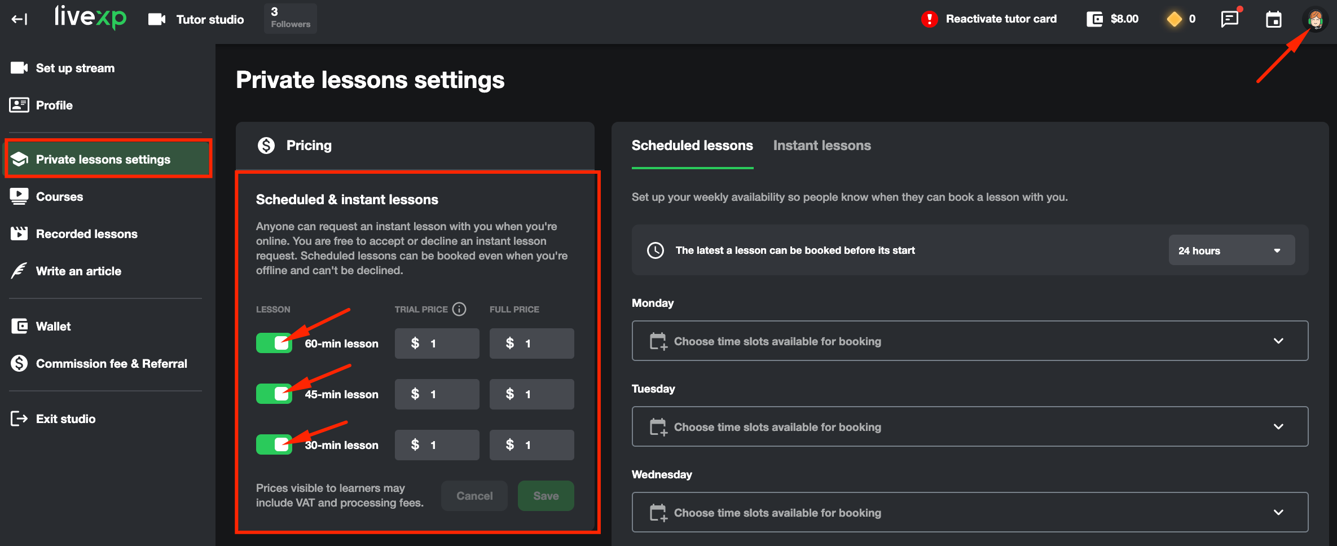1337x546 pixels.
Task: Click the orange diamond coins icon
Action: [x=1175, y=19]
